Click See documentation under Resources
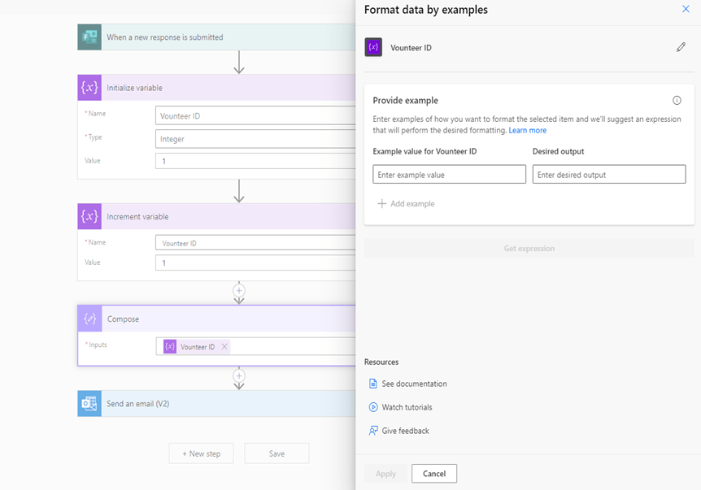The width and height of the screenshot is (701, 490). (x=414, y=384)
